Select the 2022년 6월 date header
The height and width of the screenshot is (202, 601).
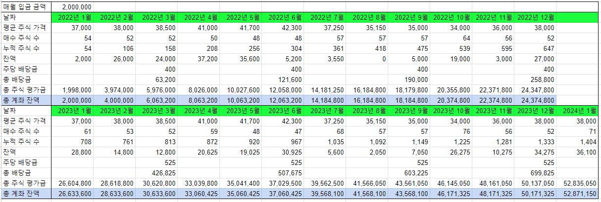coord(283,17)
